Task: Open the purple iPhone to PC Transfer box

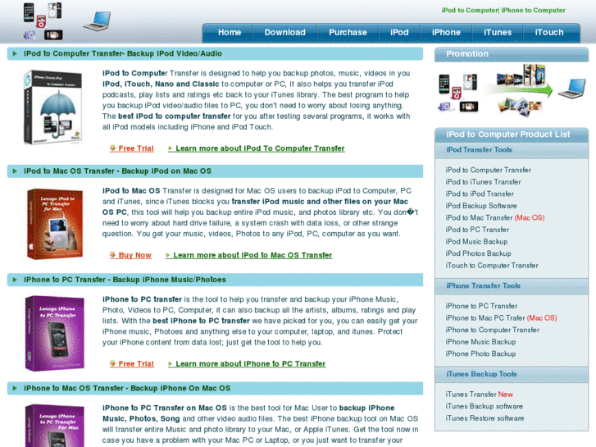Action: tap(55, 333)
